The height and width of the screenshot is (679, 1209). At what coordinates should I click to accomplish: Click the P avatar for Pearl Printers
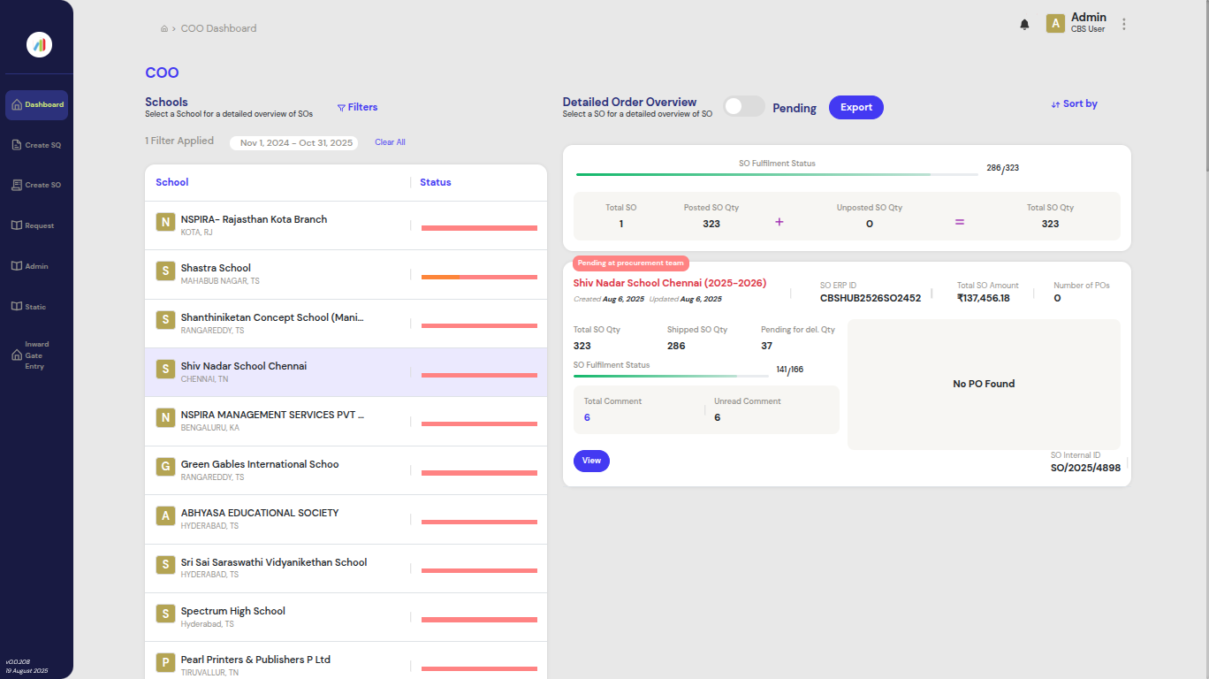click(x=165, y=662)
